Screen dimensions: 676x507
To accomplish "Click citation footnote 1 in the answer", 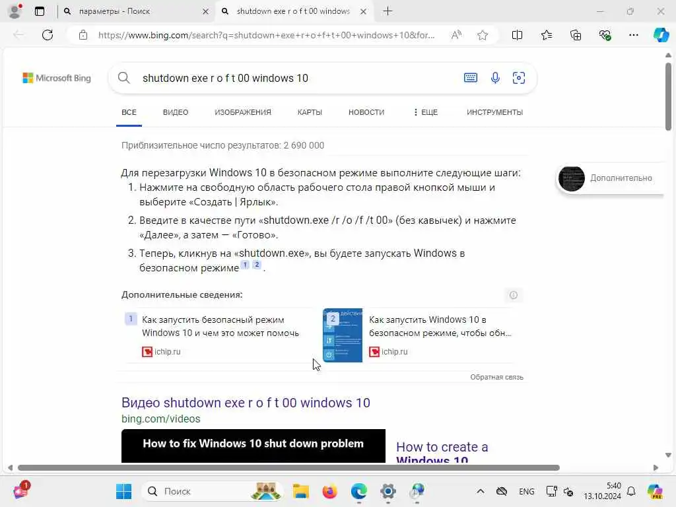I will coord(244,265).
